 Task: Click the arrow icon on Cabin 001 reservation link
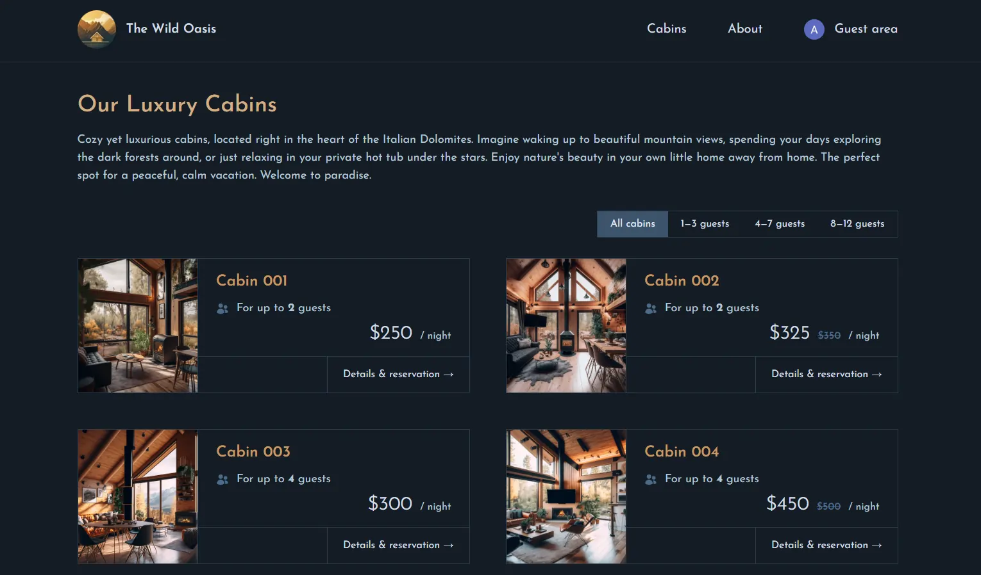coord(449,374)
